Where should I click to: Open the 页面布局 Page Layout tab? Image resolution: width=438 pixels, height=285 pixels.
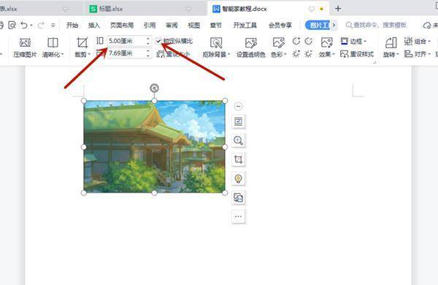[x=122, y=25]
